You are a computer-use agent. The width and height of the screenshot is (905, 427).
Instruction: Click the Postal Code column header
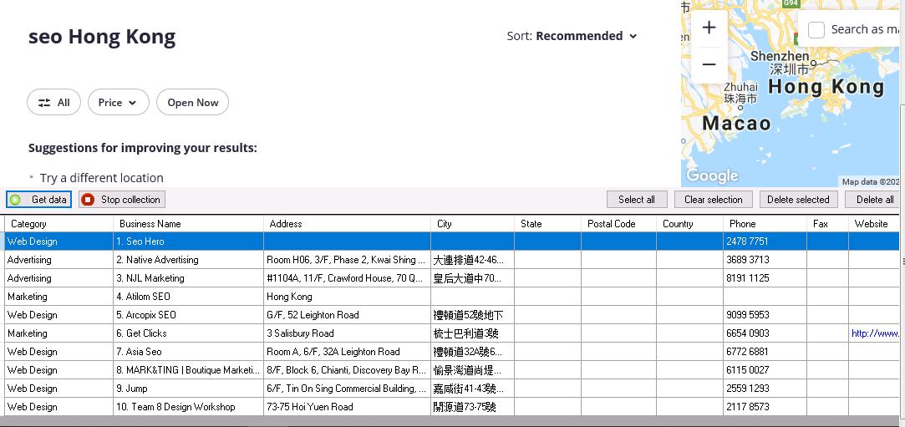pyautogui.click(x=618, y=224)
